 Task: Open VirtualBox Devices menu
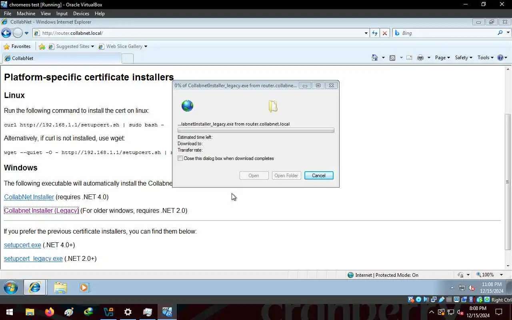tap(81, 14)
